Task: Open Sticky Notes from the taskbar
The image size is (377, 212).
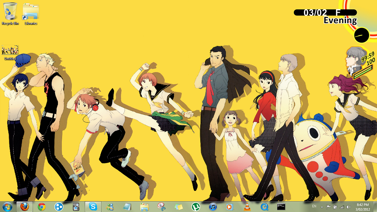Action: 178,207
